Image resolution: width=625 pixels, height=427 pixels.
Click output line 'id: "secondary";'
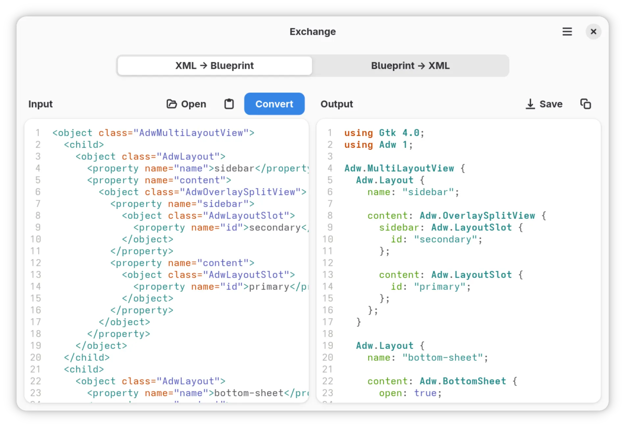click(x=437, y=239)
